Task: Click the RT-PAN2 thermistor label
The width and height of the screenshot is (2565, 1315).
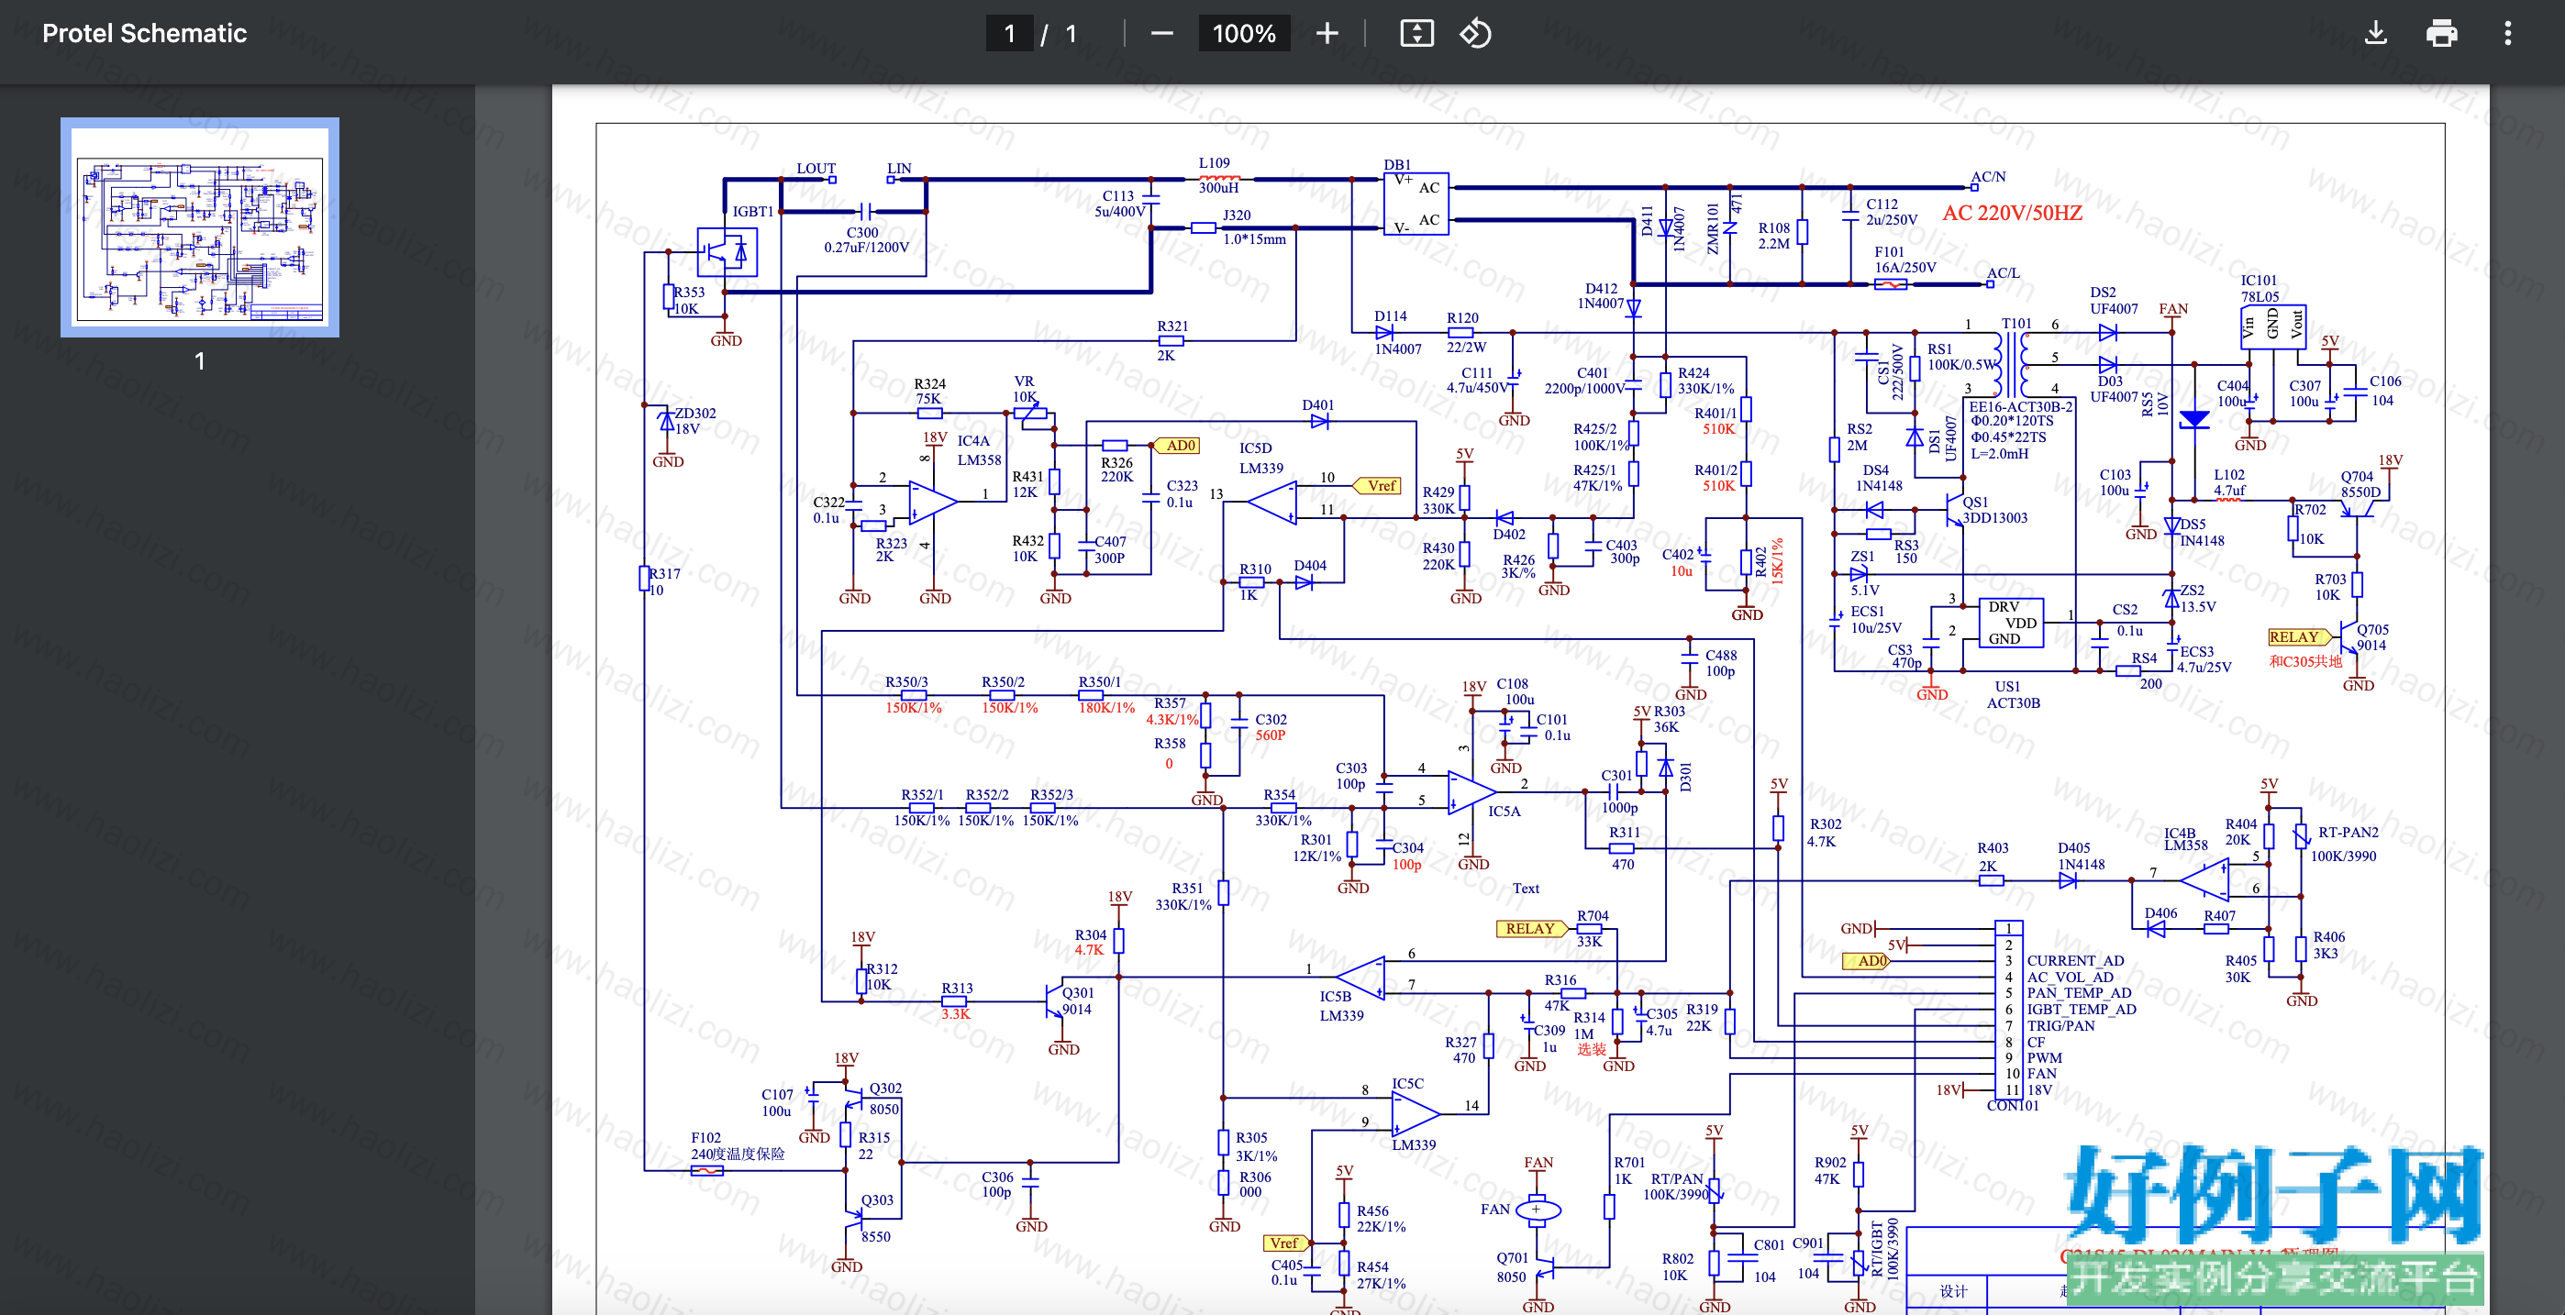Action: (x=2348, y=833)
